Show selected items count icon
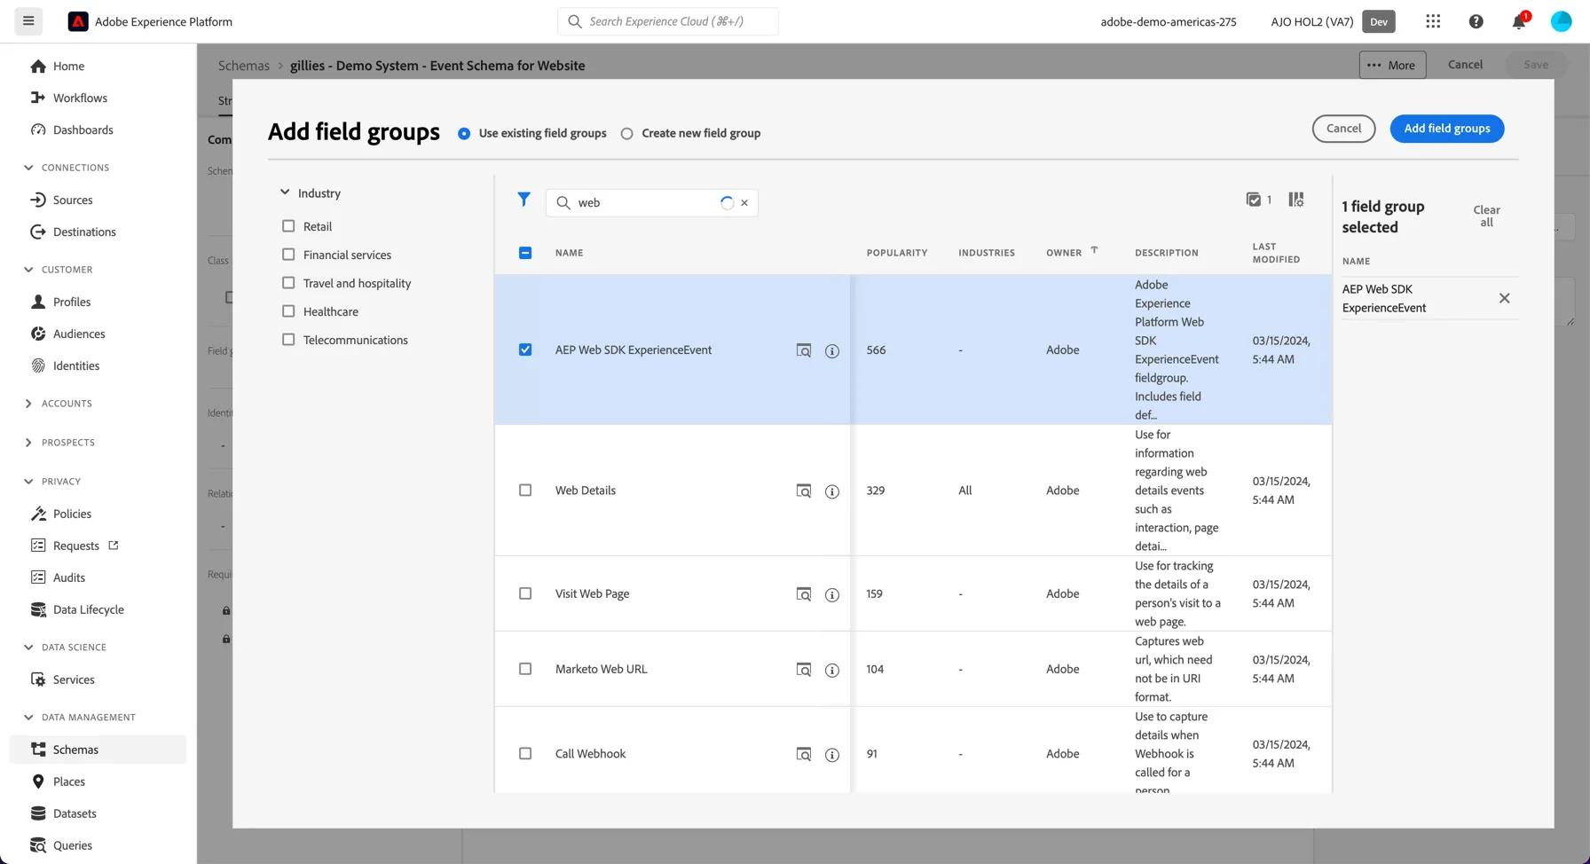Screen dimensions: 1590x864 tap(1254, 200)
